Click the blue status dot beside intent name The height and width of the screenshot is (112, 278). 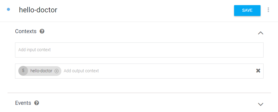(x=8, y=9)
